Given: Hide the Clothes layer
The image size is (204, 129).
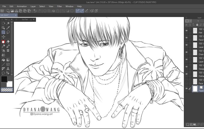Looking at the screenshot, I should tap(187, 74).
